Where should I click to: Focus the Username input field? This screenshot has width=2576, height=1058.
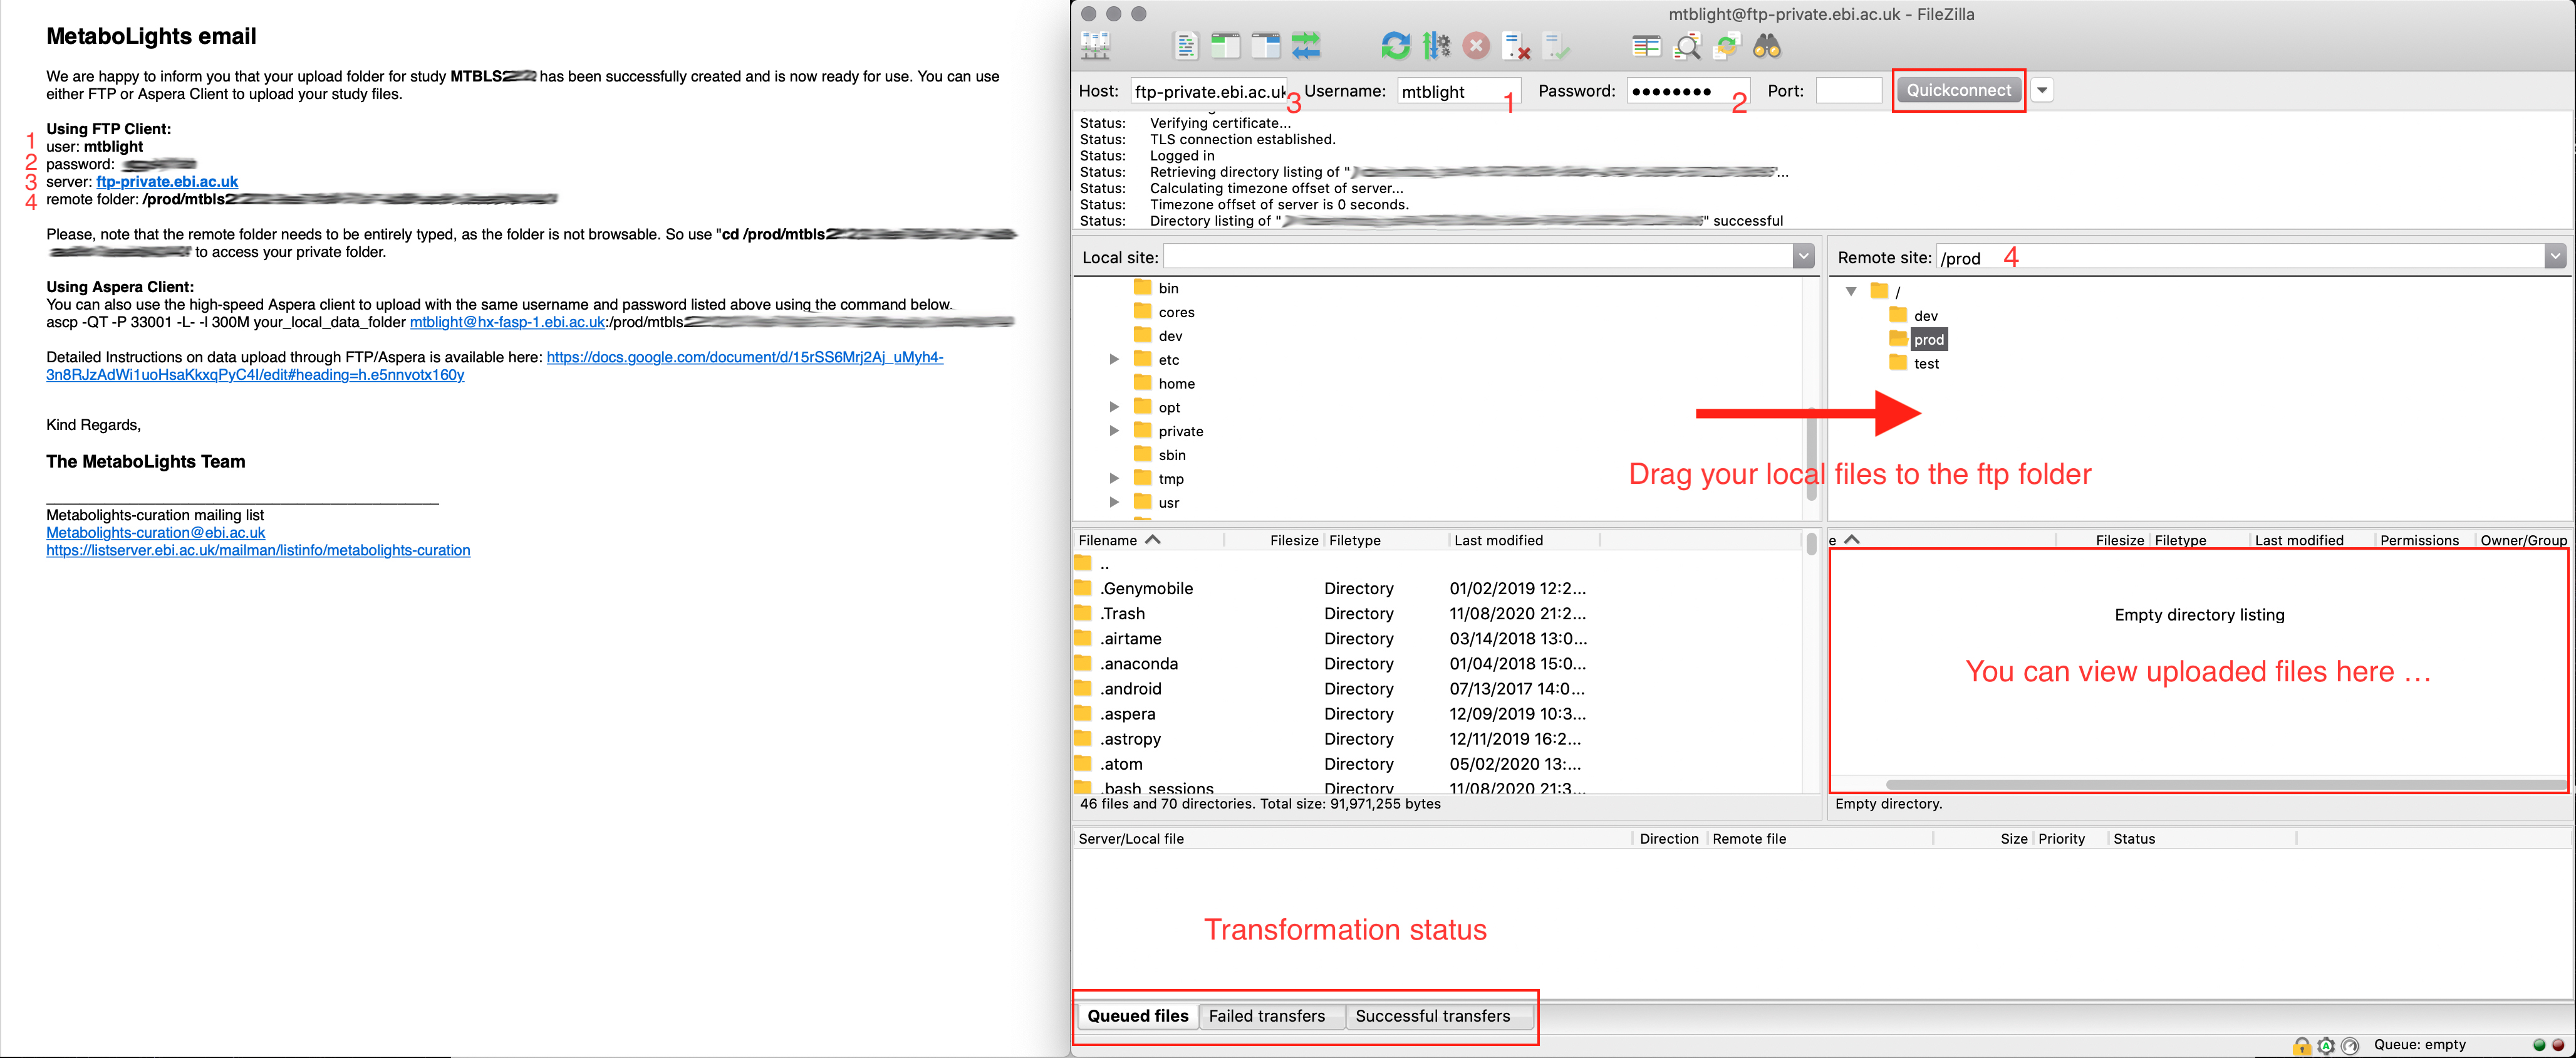point(1458,91)
